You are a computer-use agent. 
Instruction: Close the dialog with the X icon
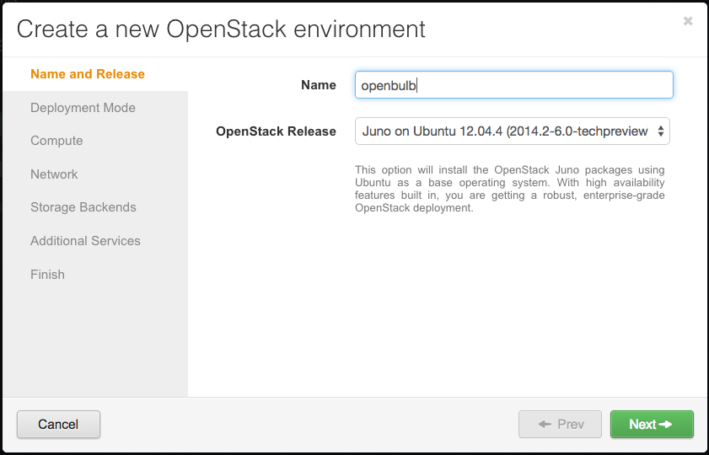point(688,21)
